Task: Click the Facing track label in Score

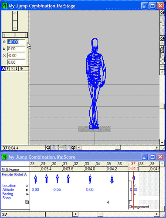Action: pyautogui.click(x=8, y=194)
